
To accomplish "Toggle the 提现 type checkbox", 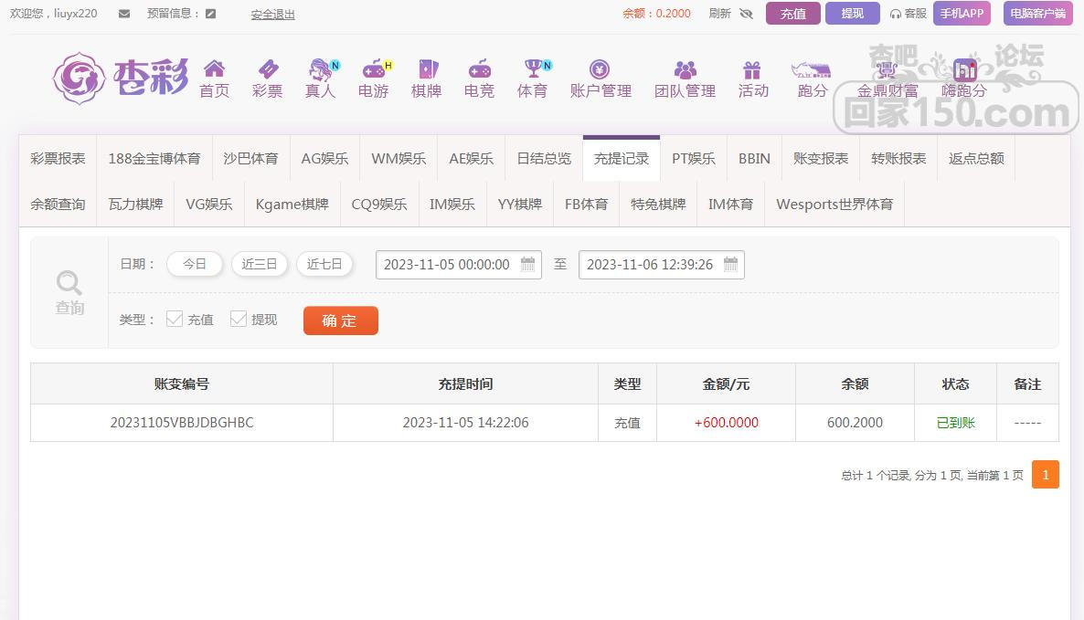I will pos(239,319).
